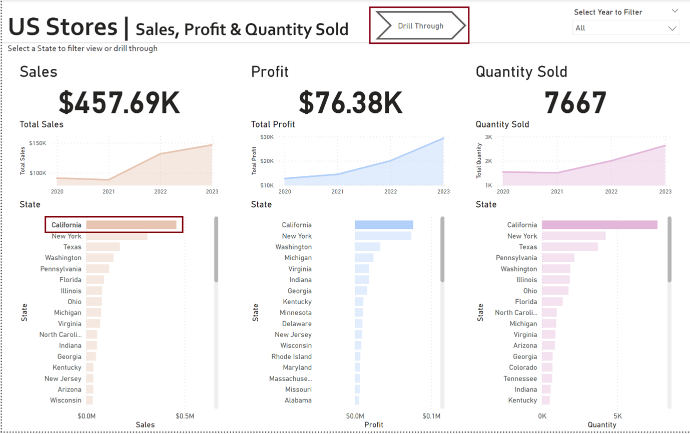Click the Quantity state chart scrollbar
The image size is (690, 434).
pyautogui.click(x=669, y=250)
